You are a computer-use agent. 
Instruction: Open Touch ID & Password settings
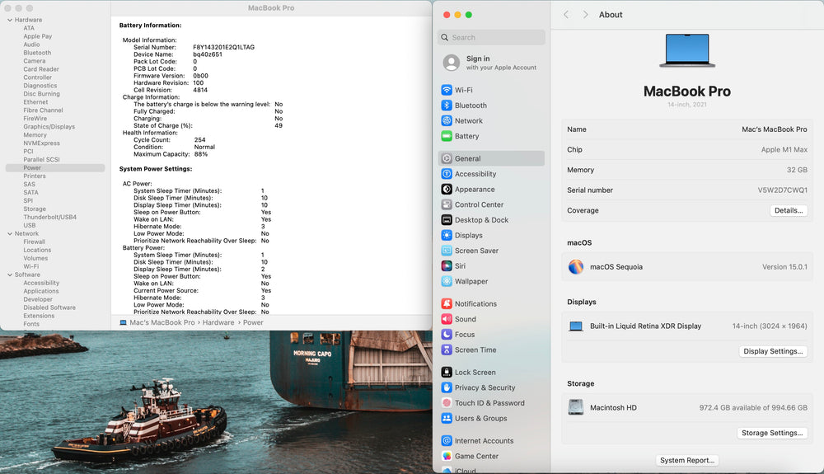click(491, 403)
